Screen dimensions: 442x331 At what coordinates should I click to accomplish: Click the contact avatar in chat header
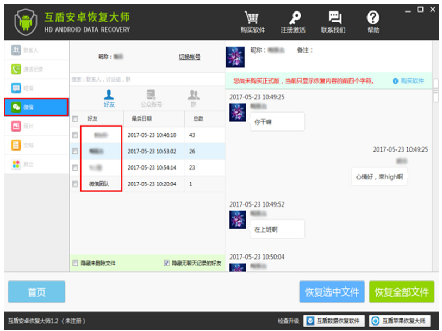[235, 57]
